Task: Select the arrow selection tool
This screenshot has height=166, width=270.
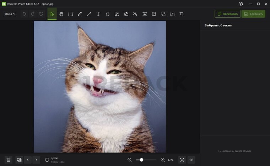Action: (52, 14)
